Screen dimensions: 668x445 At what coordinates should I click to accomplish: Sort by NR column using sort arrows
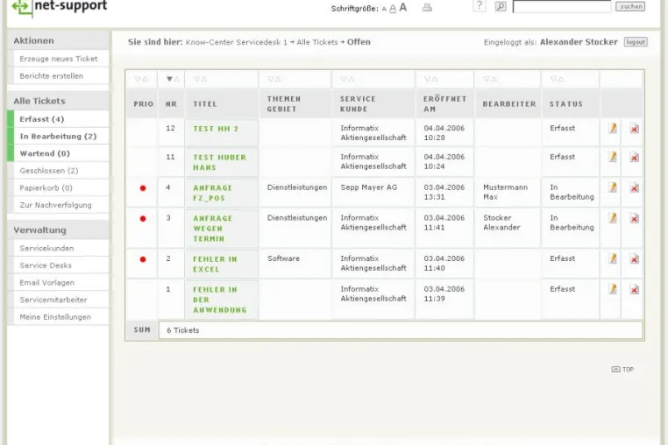(x=173, y=79)
